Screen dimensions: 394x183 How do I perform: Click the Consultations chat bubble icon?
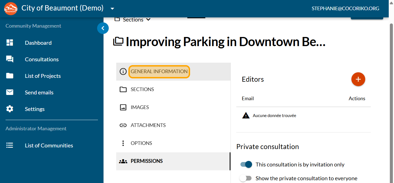pos(10,59)
